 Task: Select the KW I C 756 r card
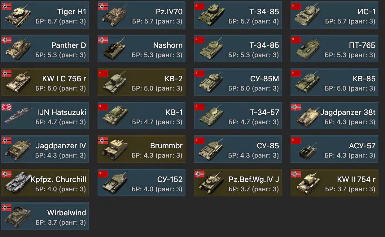(45, 82)
